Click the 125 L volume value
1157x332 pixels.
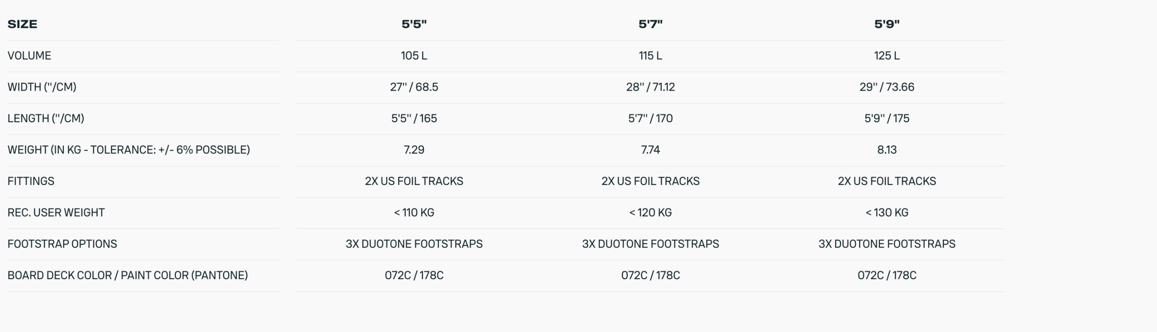pyautogui.click(x=887, y=55)
